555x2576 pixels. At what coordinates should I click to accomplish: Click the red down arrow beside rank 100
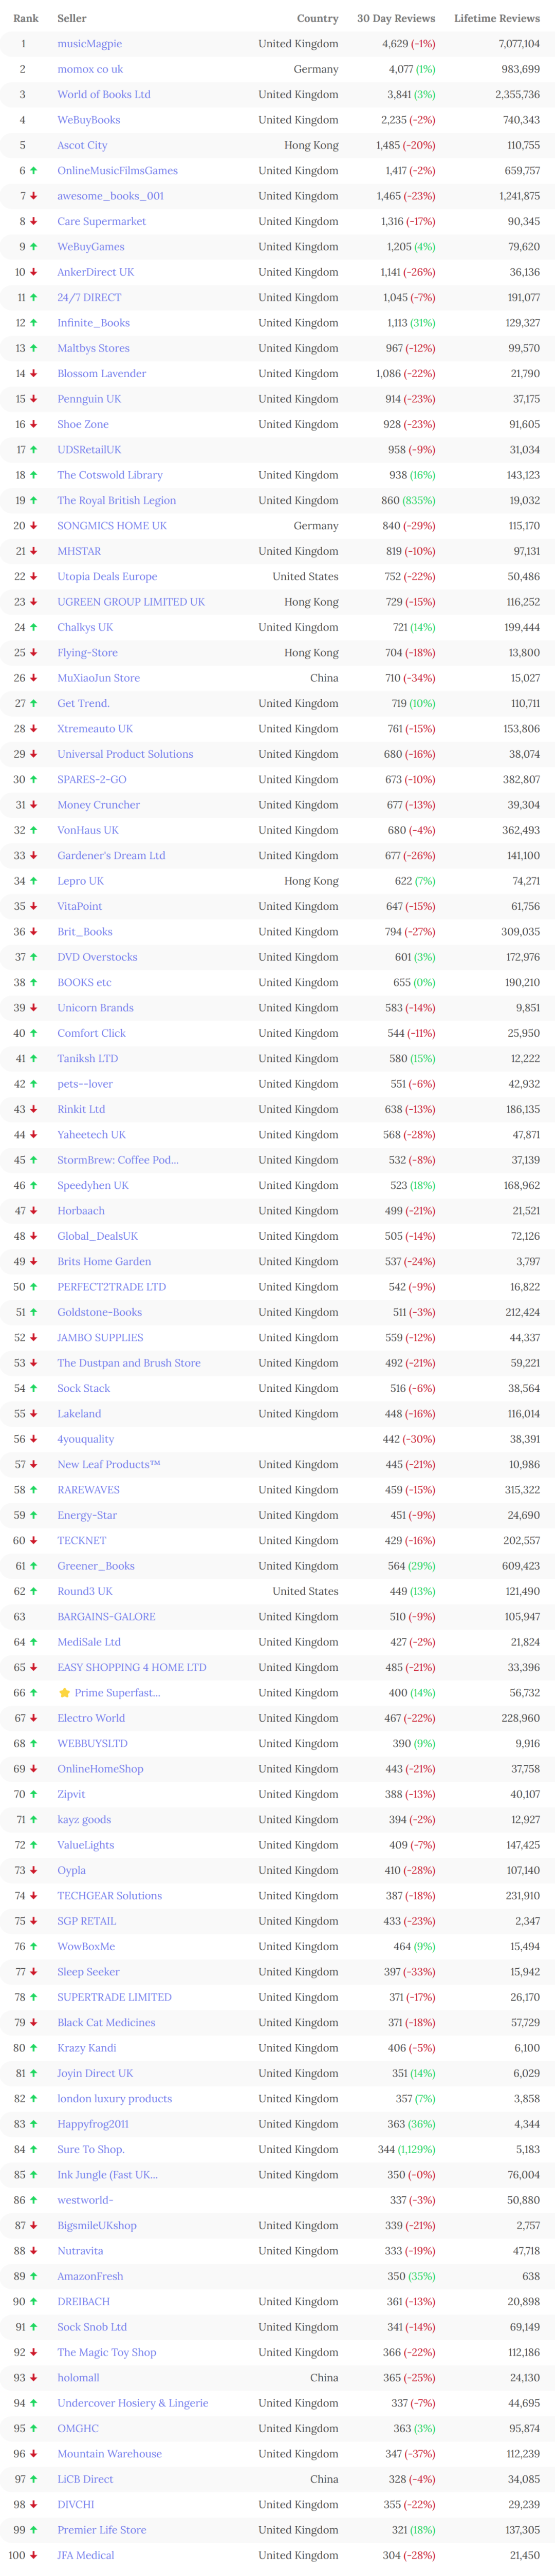[33, 2555]
